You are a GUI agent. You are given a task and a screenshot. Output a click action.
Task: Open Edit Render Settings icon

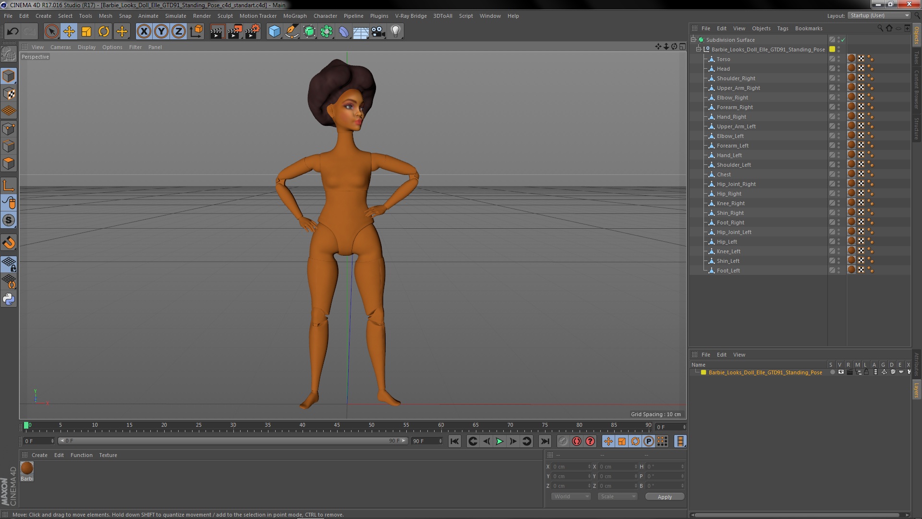click(x=253, y=32)
